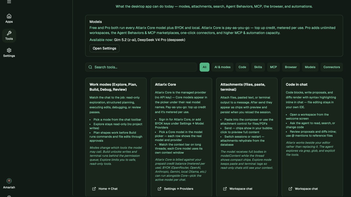Click 'Paste into the composer' bullet text
Viewport: 351px width, 197px height.
coord(247,122)
